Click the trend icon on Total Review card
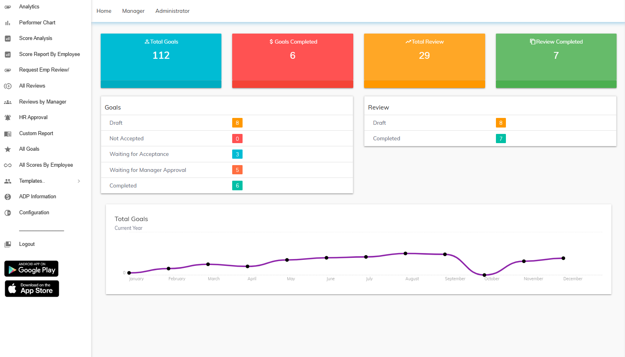Viewport: 625px width, 357px height. coord(408,42)
